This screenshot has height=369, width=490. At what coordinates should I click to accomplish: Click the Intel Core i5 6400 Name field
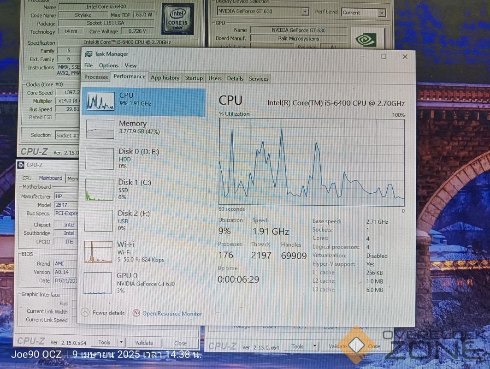(106, 6)
